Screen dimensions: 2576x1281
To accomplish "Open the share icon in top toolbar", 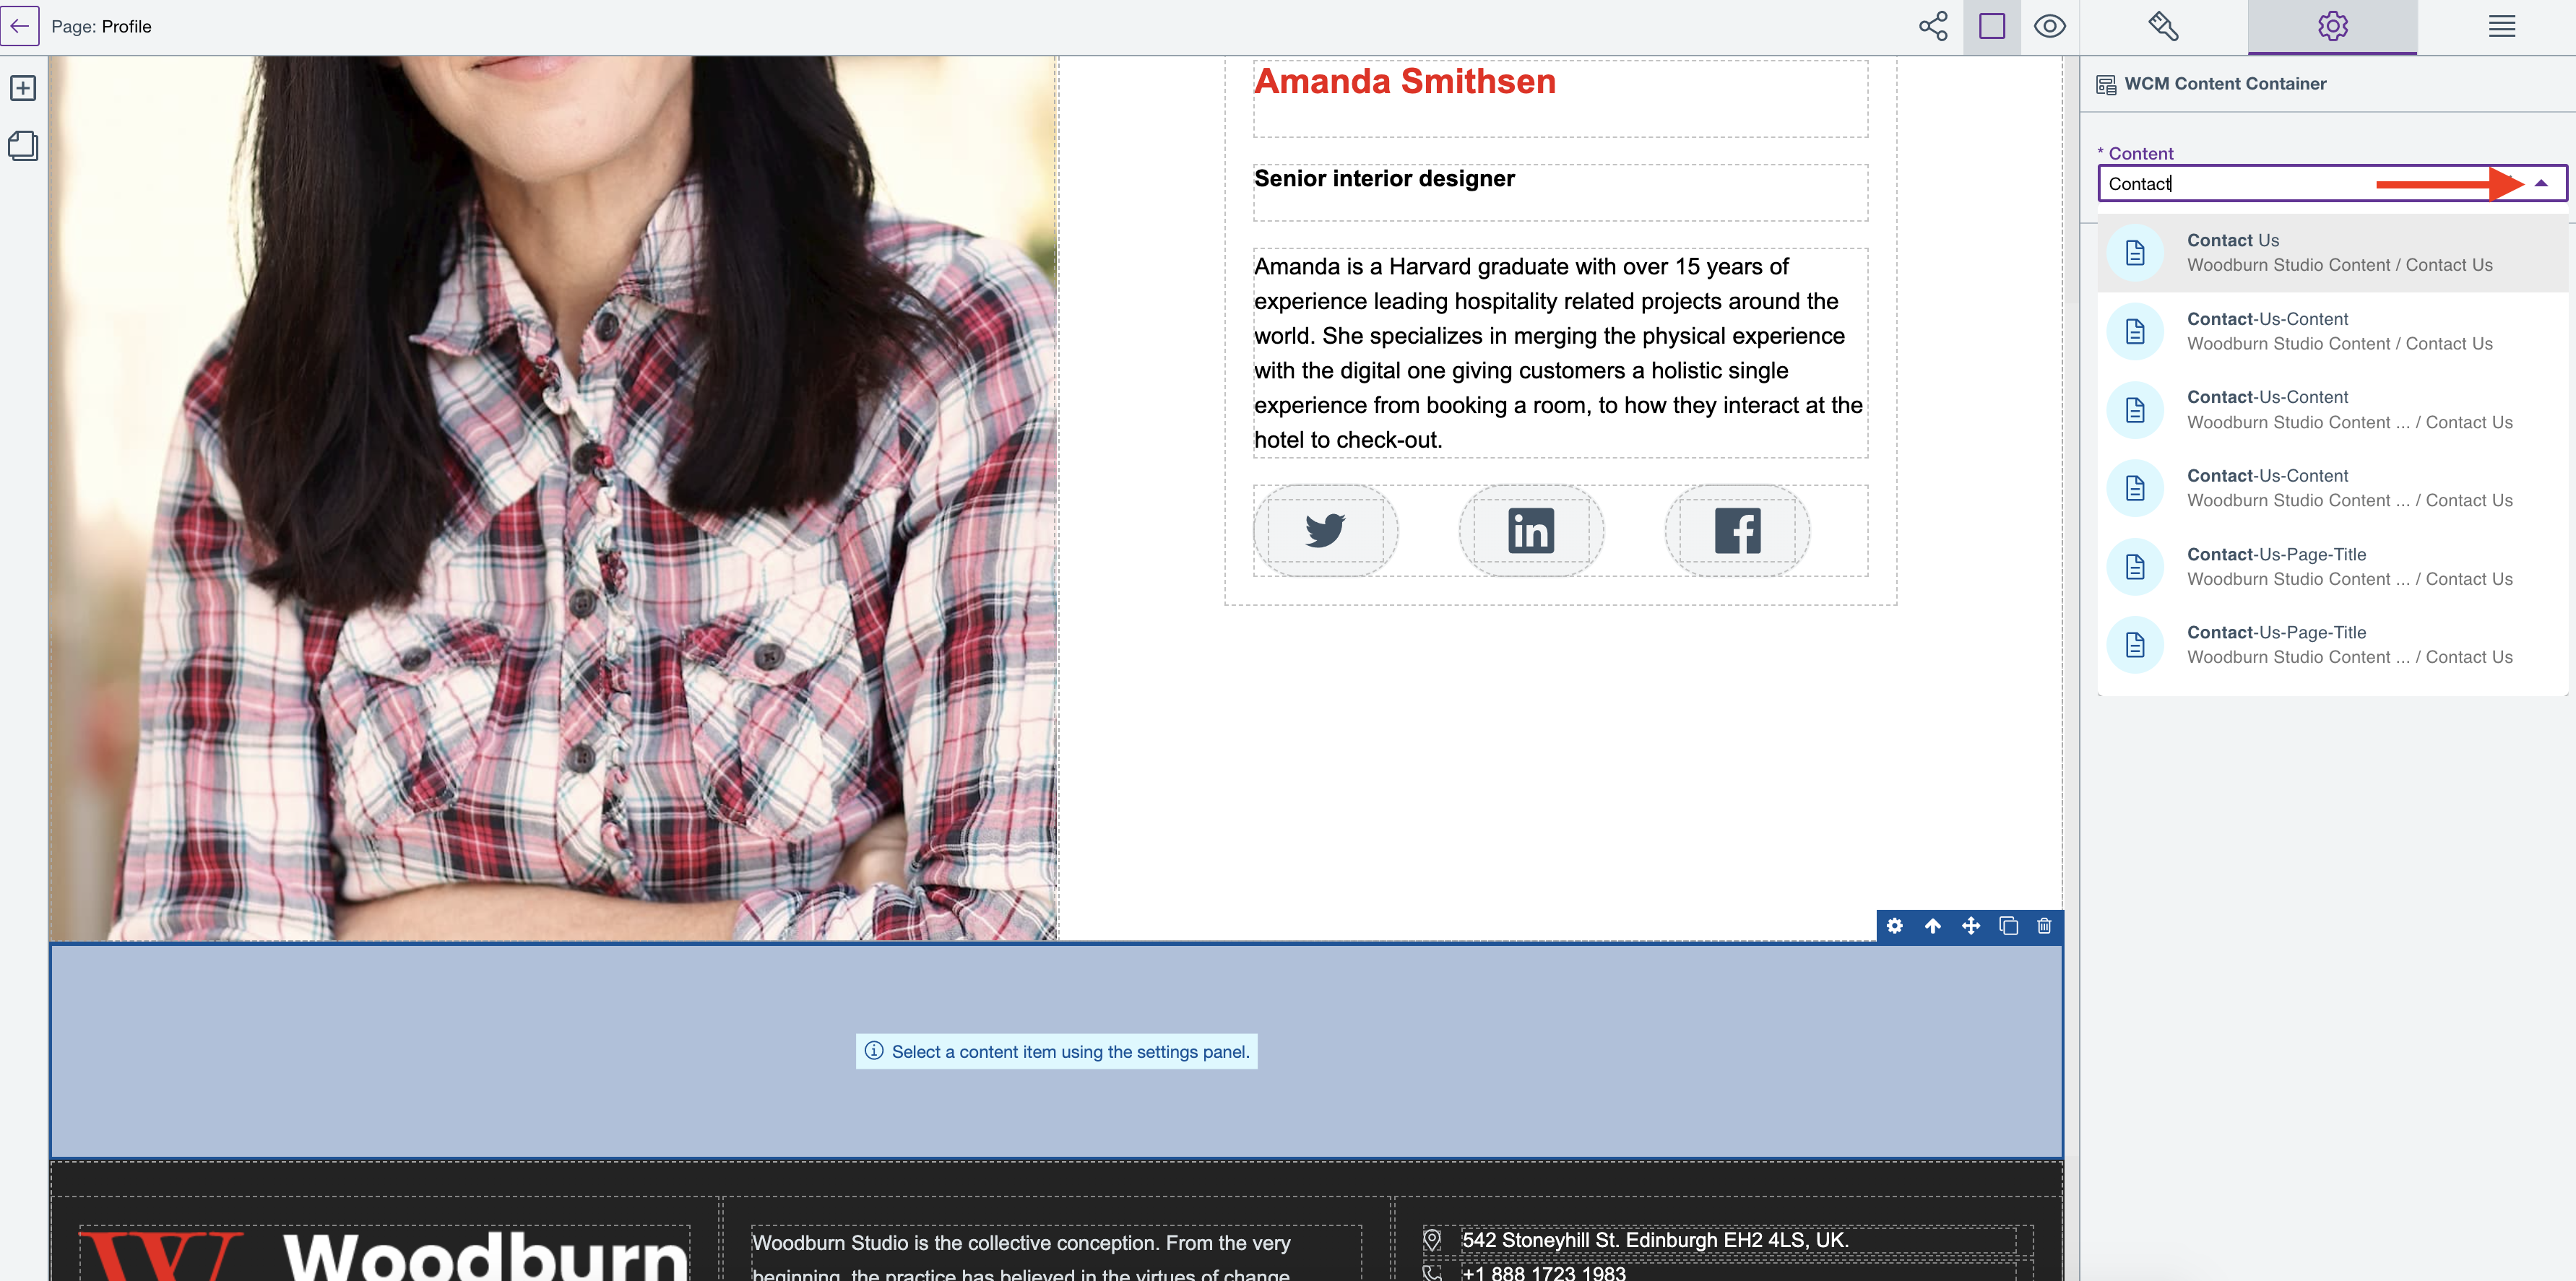I will tap(1932, 26).
